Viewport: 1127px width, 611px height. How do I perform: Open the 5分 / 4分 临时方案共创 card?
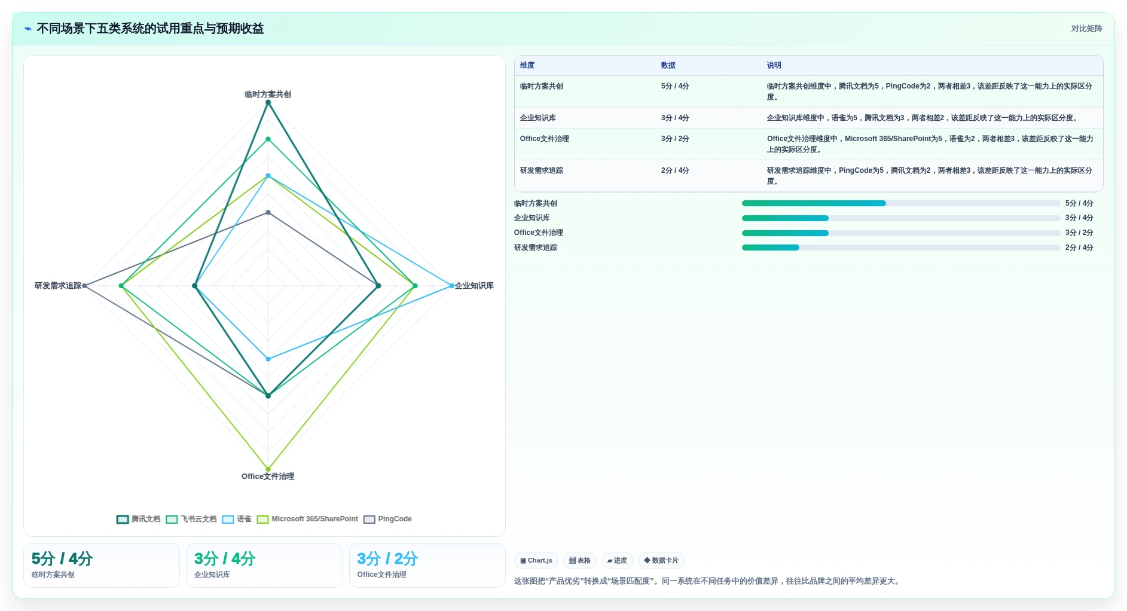click(102, 565)
